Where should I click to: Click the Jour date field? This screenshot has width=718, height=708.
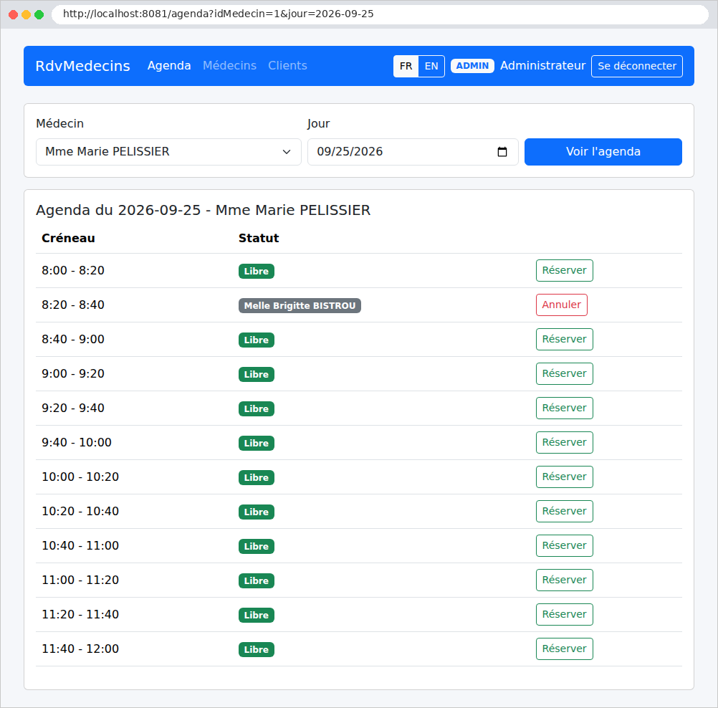point(413,152)
